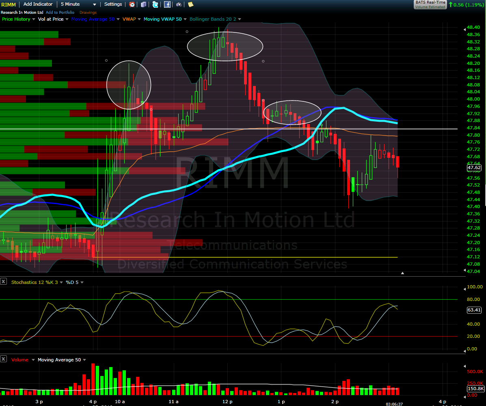Screen dimensions: 486x406
Task: Take chart snapshot with camera icon
Action: [x=179, y=4]
